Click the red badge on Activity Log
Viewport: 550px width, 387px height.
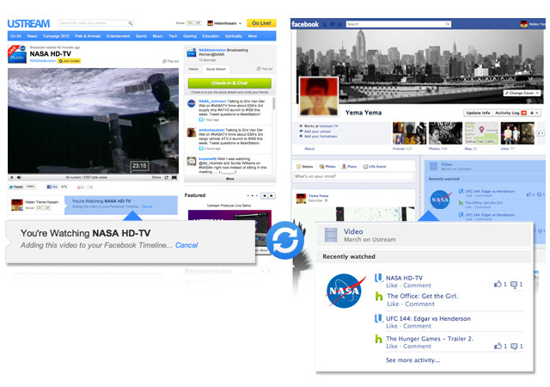tap(523, 113)
